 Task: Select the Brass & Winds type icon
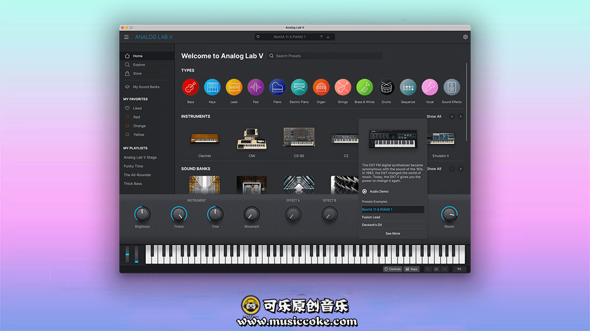(x=364, y=87)
